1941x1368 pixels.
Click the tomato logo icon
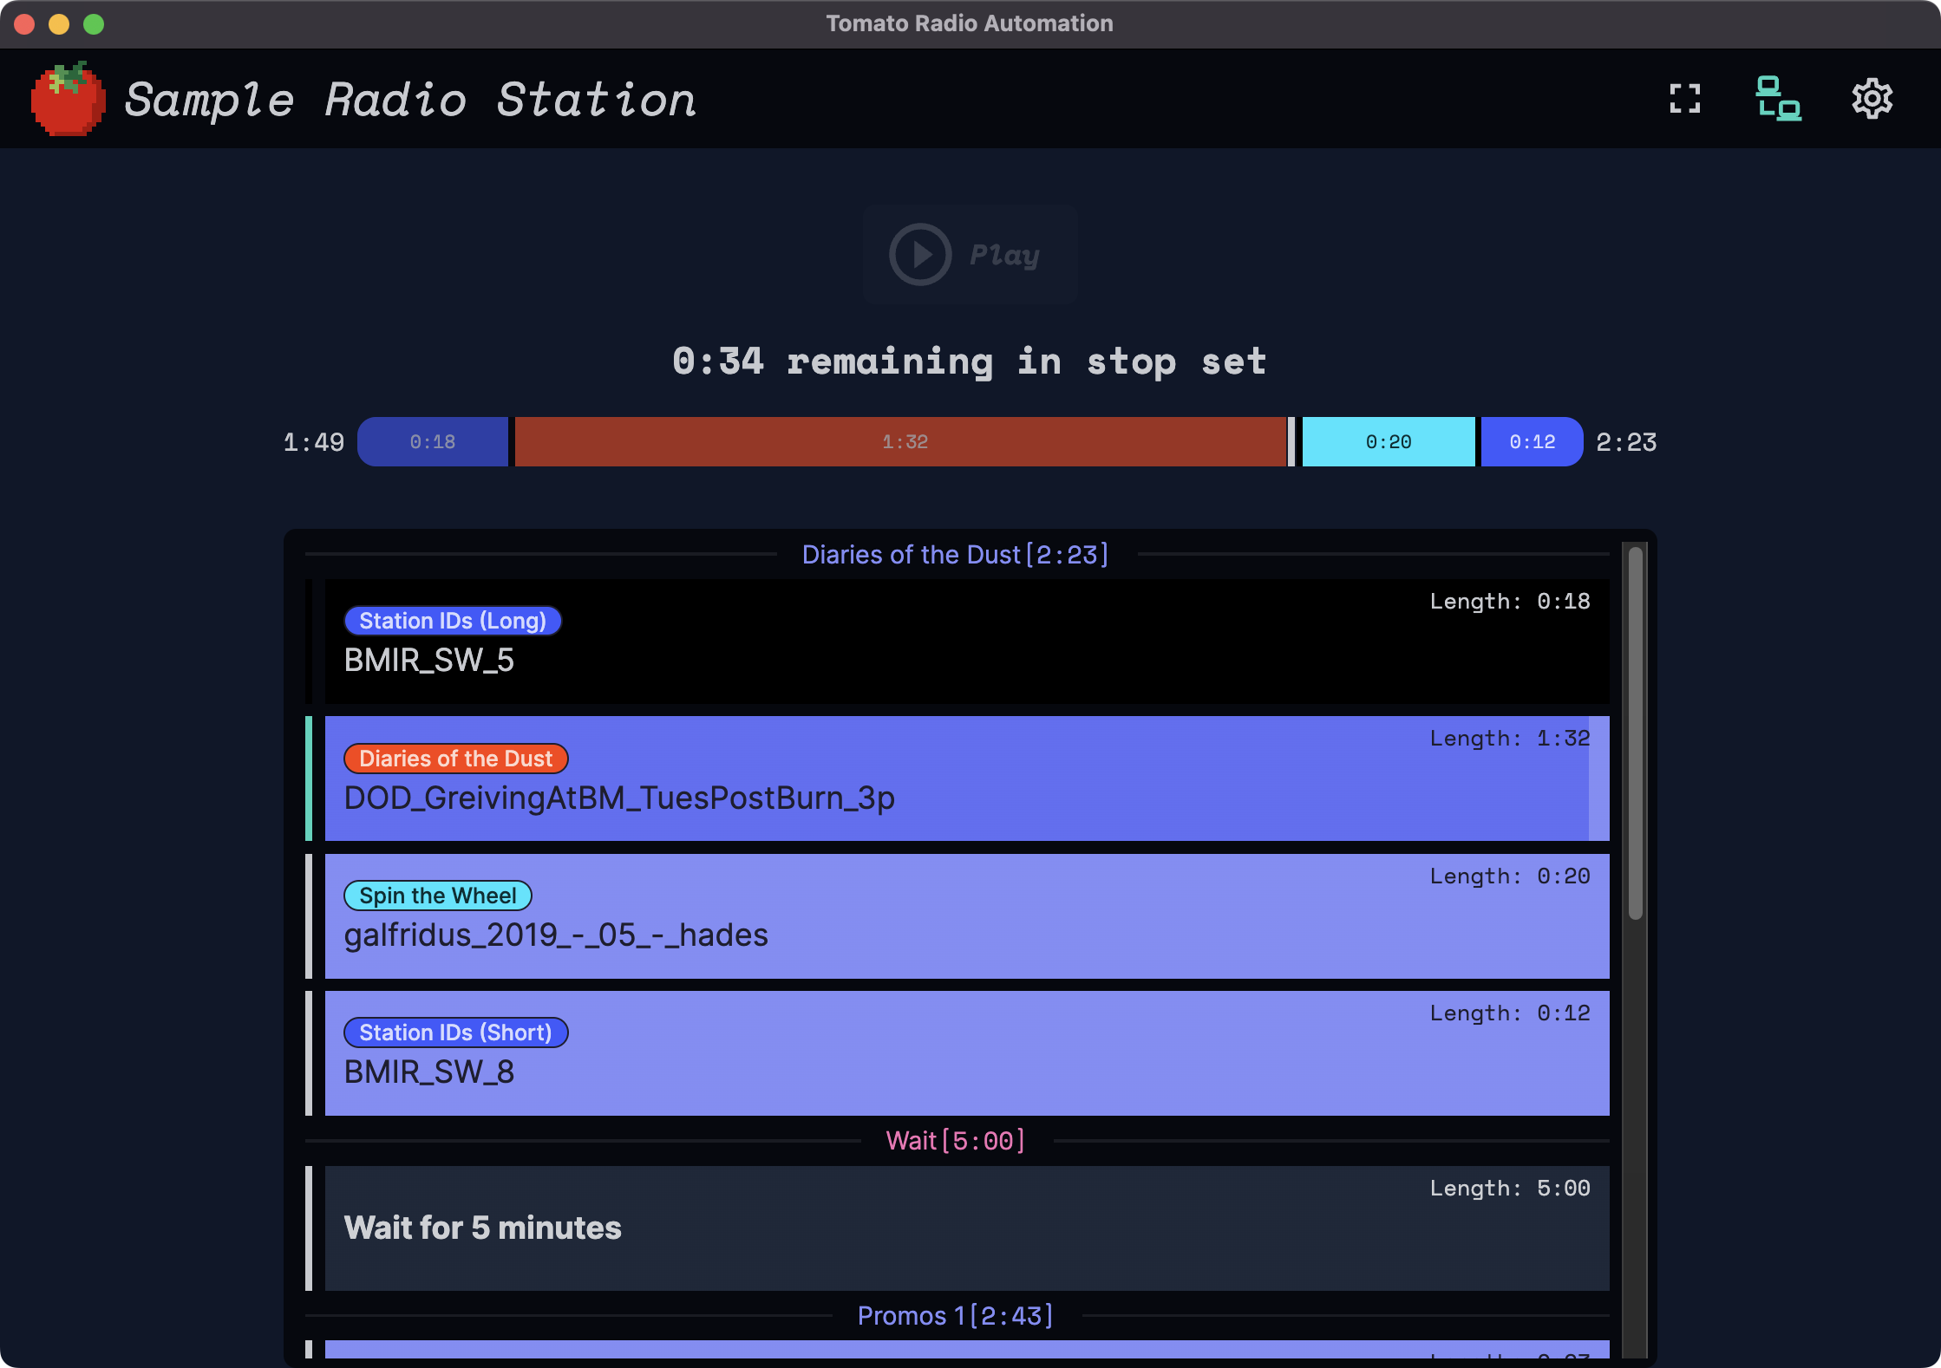click(x=68, y=99)
